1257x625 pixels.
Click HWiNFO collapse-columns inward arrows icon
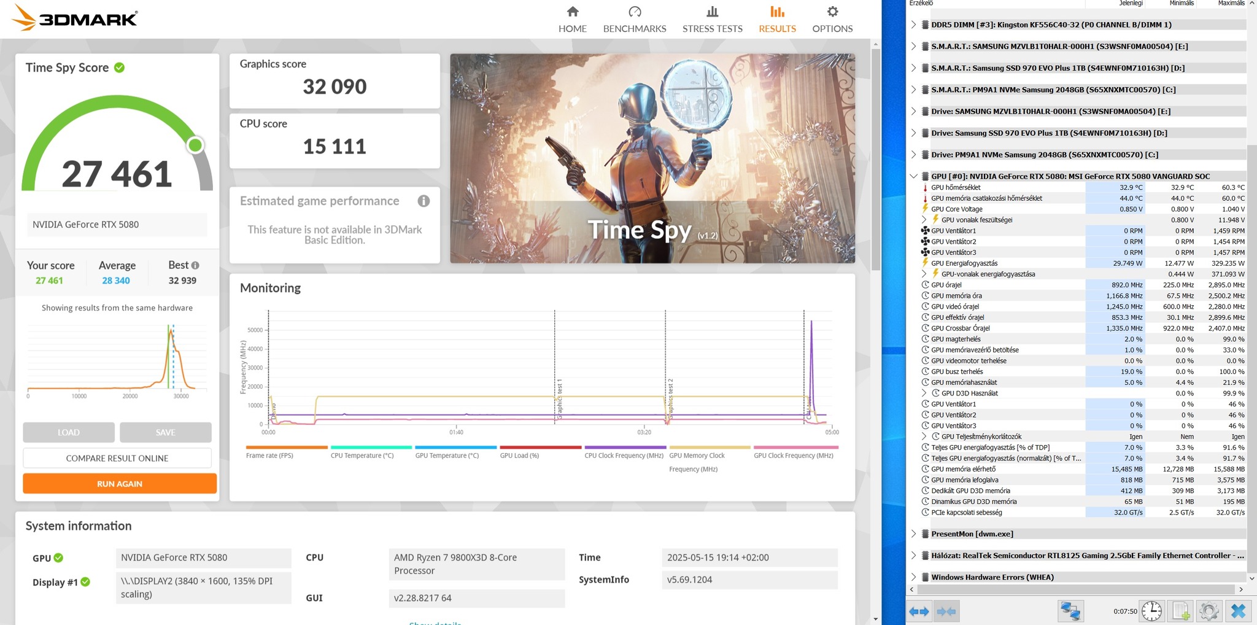click(946, 611)
